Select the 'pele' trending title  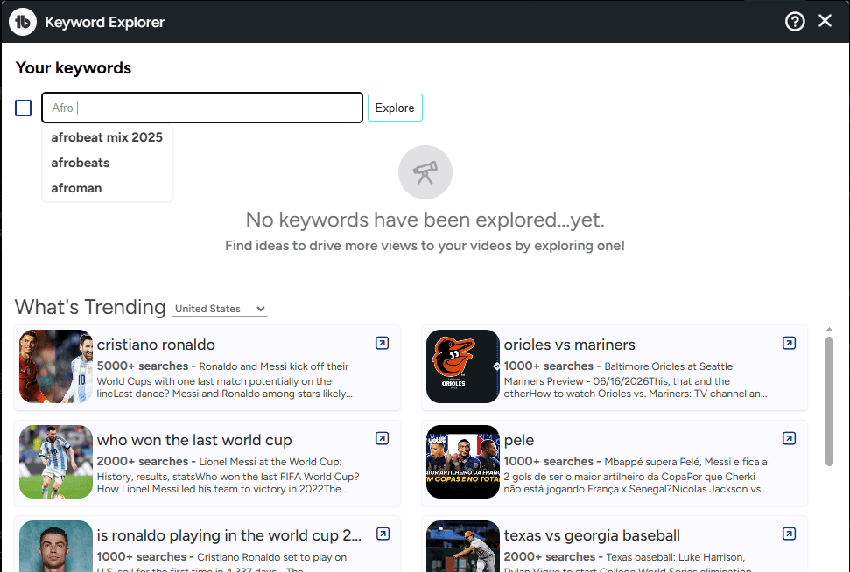click(519, 441)
